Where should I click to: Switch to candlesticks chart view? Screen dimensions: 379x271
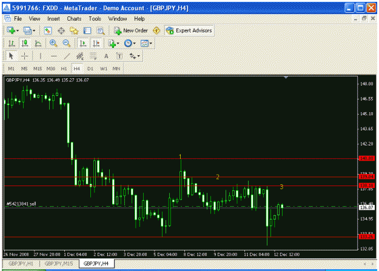coord(25,43)
